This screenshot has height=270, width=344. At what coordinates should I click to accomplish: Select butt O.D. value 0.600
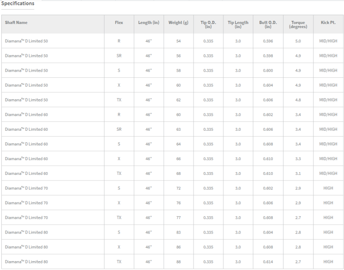268,70
